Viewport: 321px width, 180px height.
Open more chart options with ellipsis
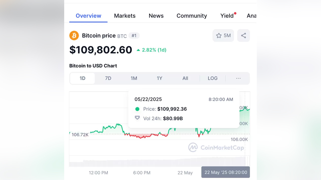(x=238, y=78)
